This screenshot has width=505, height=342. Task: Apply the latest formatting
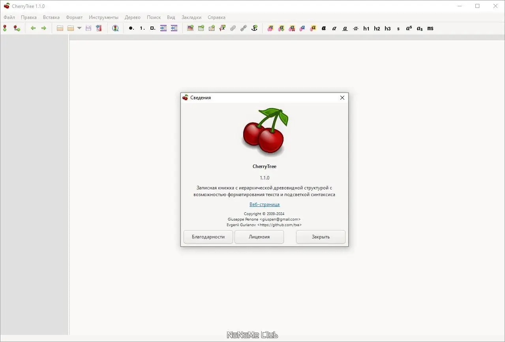click(x=281, y=28)
